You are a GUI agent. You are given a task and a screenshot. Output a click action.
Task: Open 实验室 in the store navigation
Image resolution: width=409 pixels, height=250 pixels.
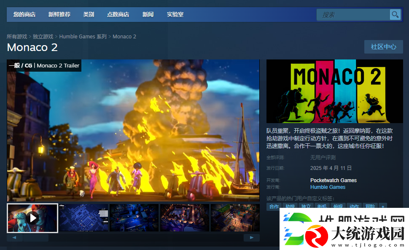(175, 15)
